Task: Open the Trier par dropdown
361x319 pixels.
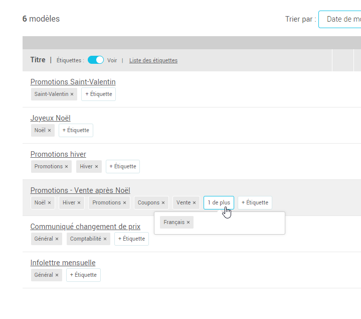Action: point(341,19)
